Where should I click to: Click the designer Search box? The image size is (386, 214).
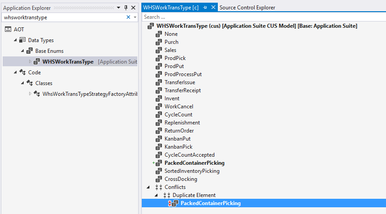(x=263, y=17)
